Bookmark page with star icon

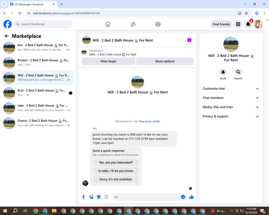246,13
